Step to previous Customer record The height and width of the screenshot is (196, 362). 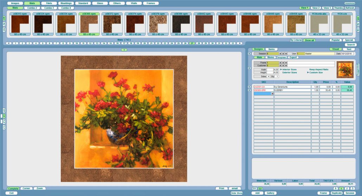coord(280,66)
